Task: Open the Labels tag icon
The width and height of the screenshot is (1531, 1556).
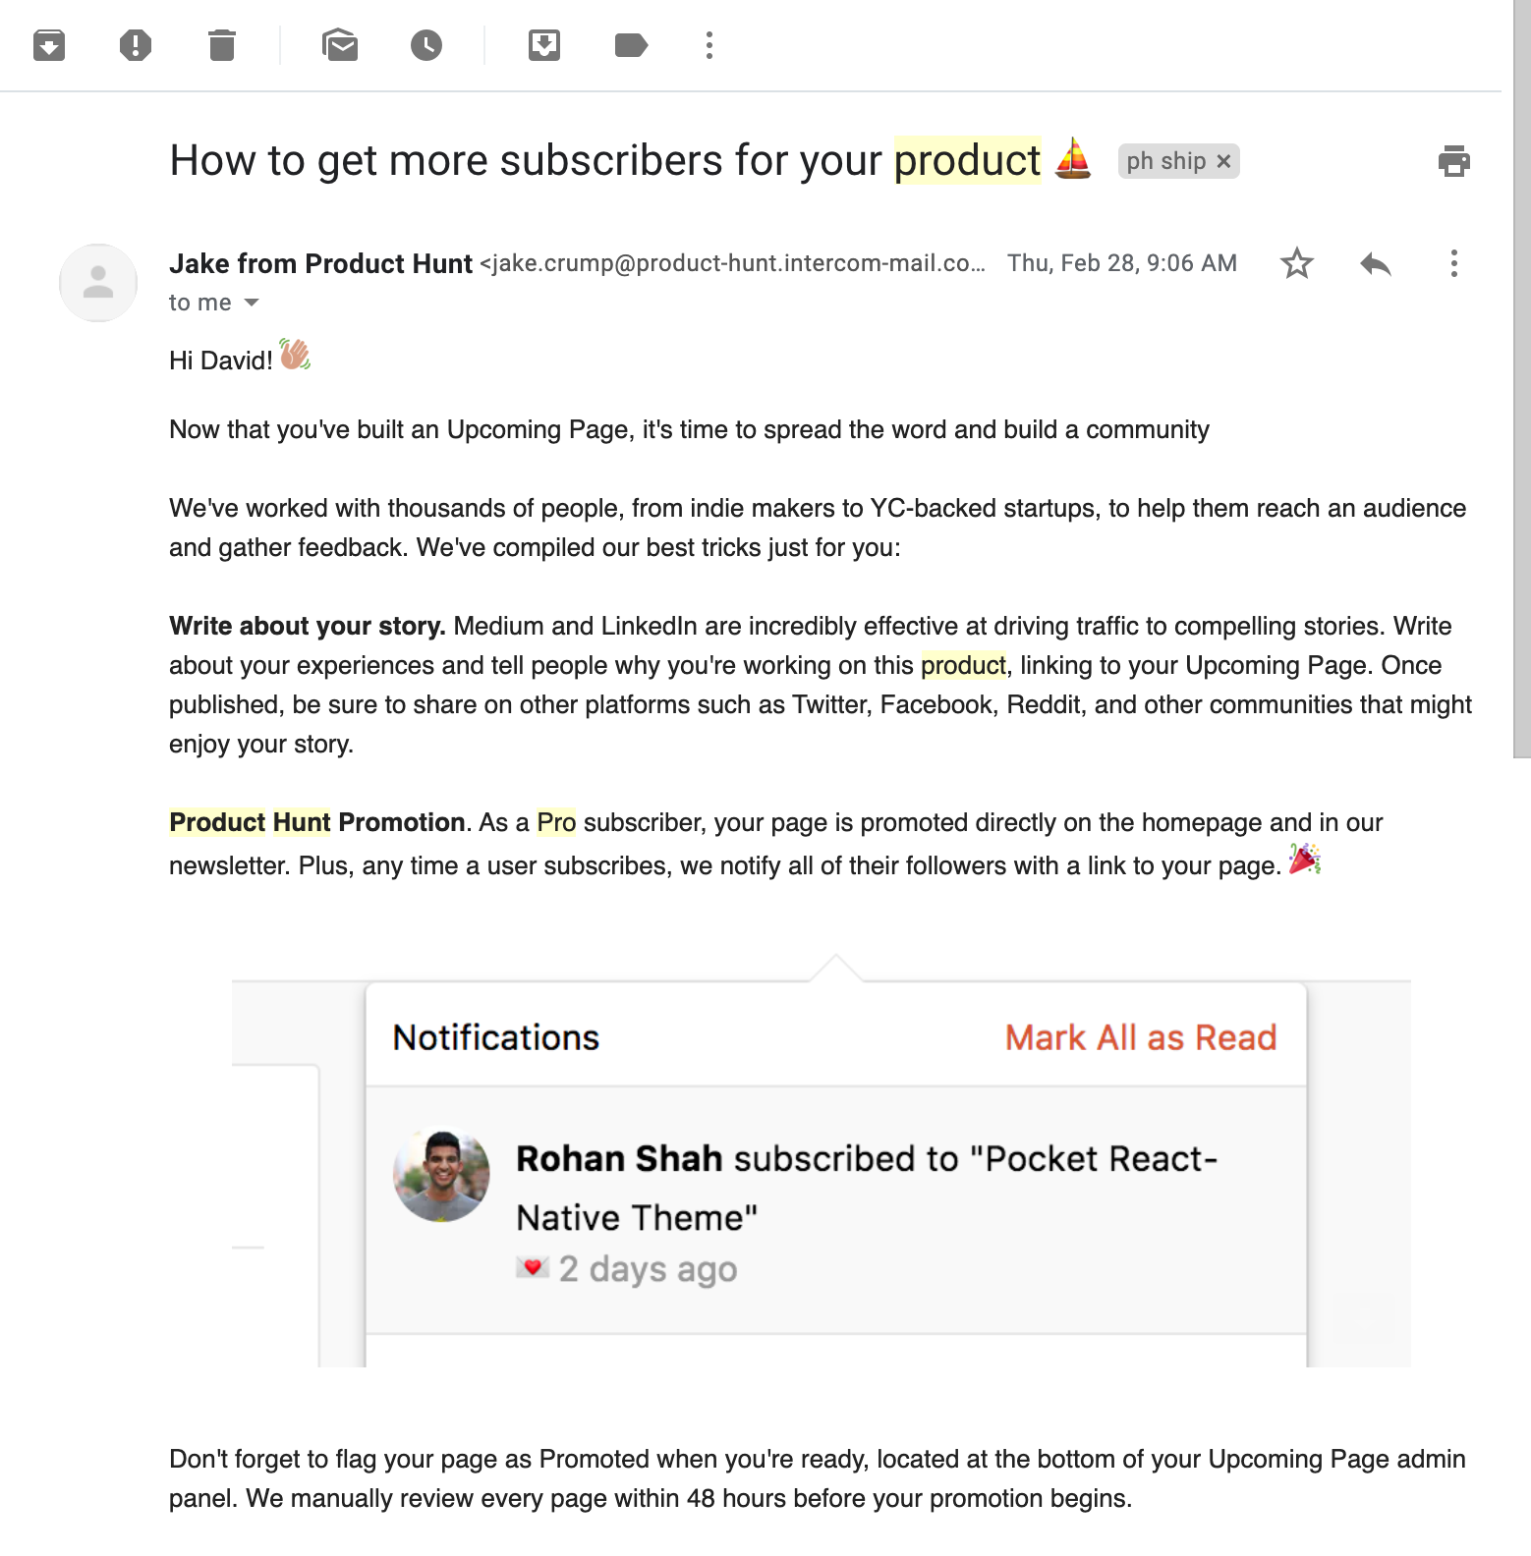Action: coord(631,45)
